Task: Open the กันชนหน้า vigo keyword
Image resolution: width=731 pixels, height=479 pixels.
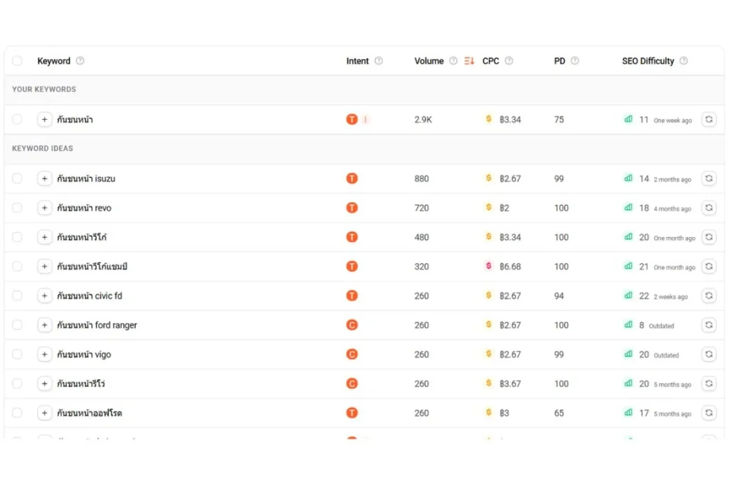Action: tap(84, 355)
